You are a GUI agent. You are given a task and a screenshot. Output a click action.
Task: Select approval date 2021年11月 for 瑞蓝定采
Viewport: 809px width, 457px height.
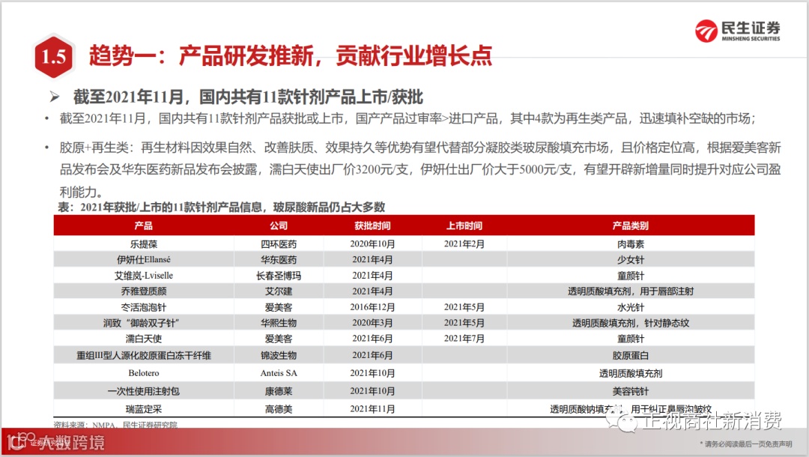[x=372, y=409]
